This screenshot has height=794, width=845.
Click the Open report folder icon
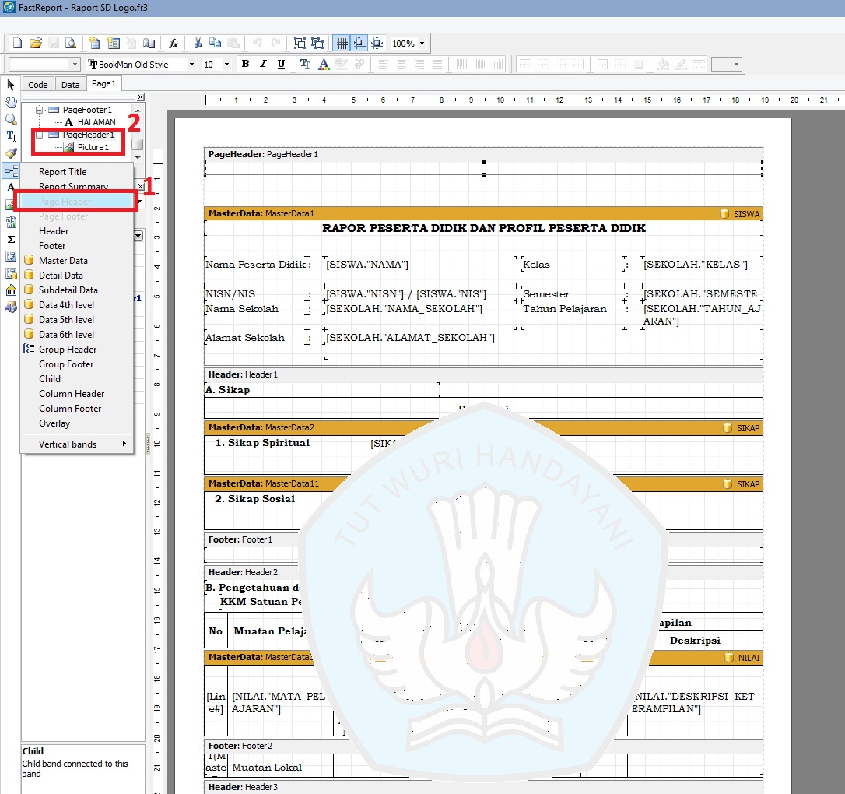(35, 44)
